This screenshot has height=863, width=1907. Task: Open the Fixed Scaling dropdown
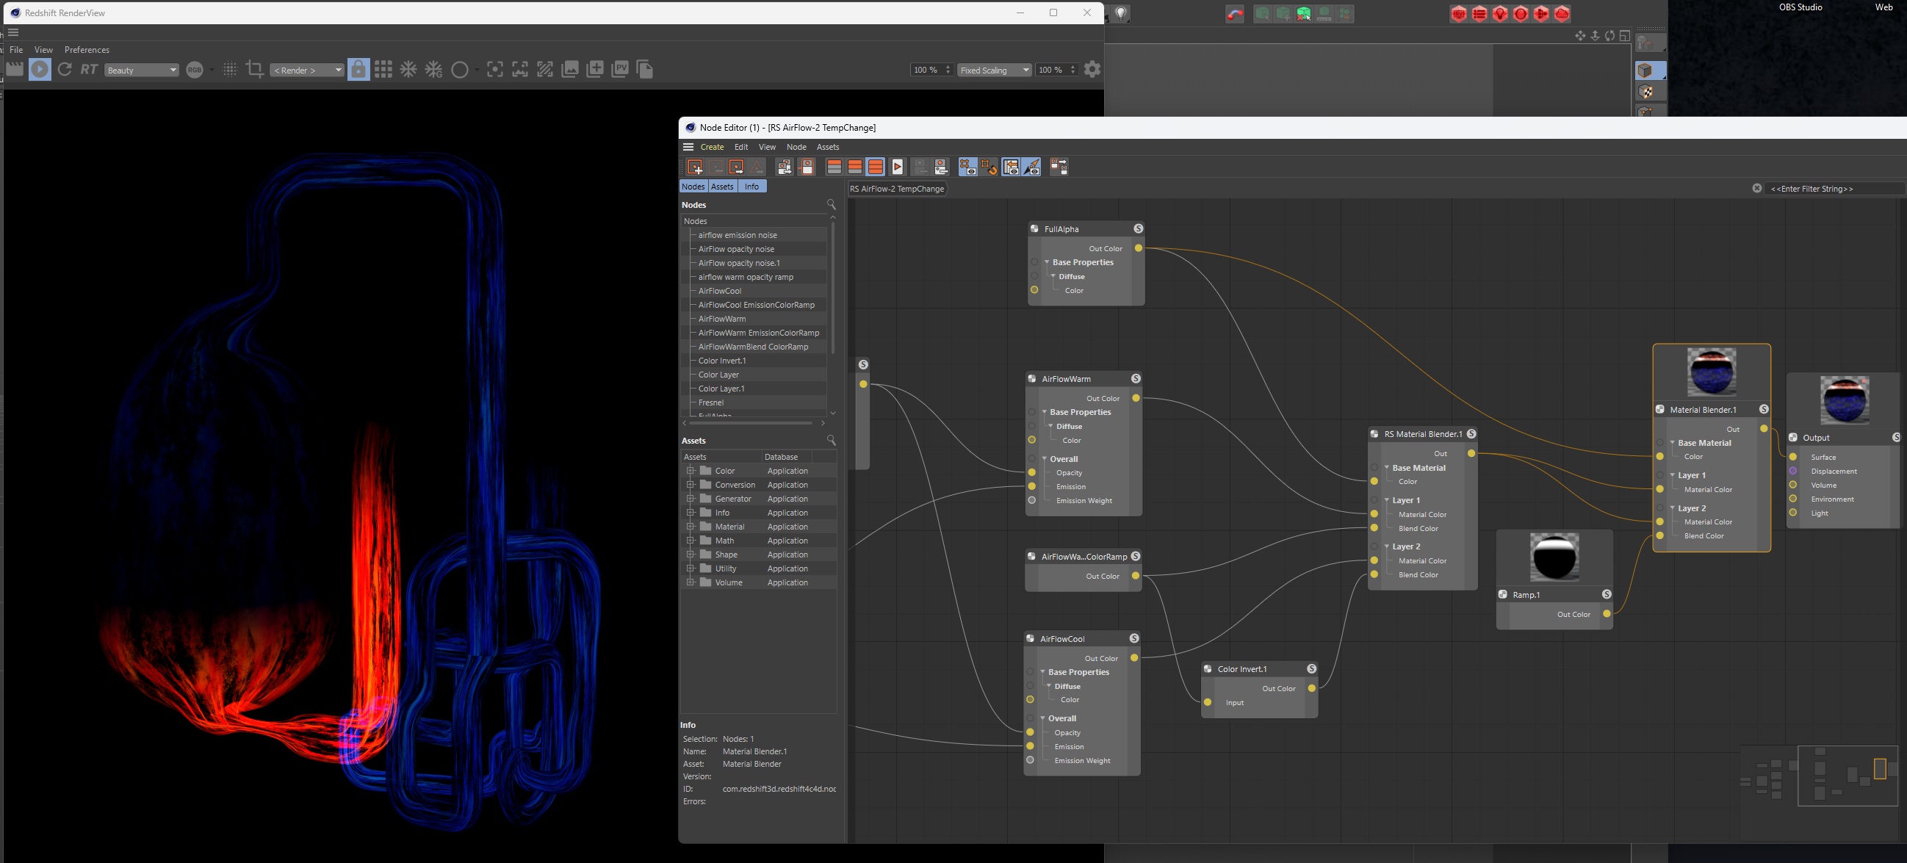click(993, 71)
